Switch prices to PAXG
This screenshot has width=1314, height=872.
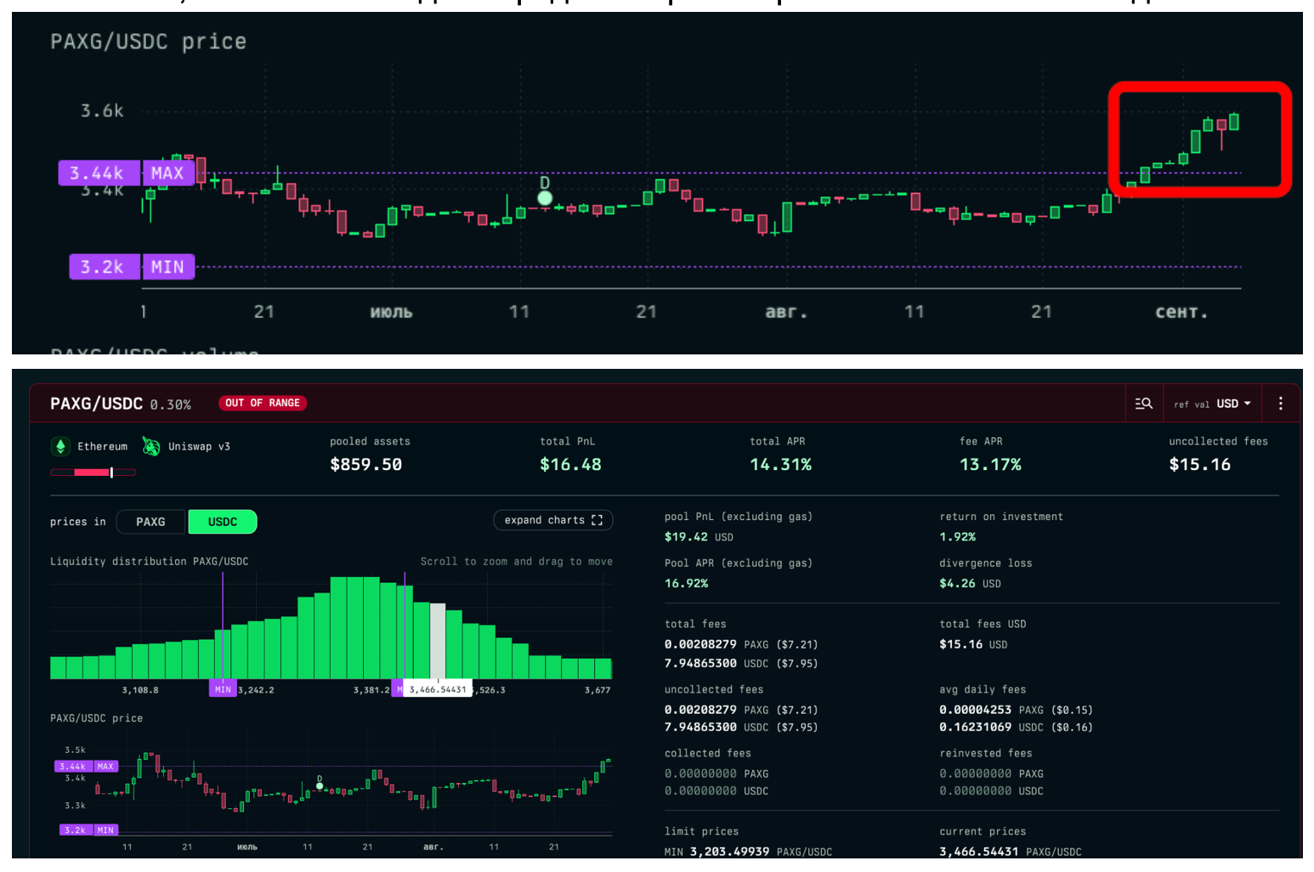click(x=150, y=522)
